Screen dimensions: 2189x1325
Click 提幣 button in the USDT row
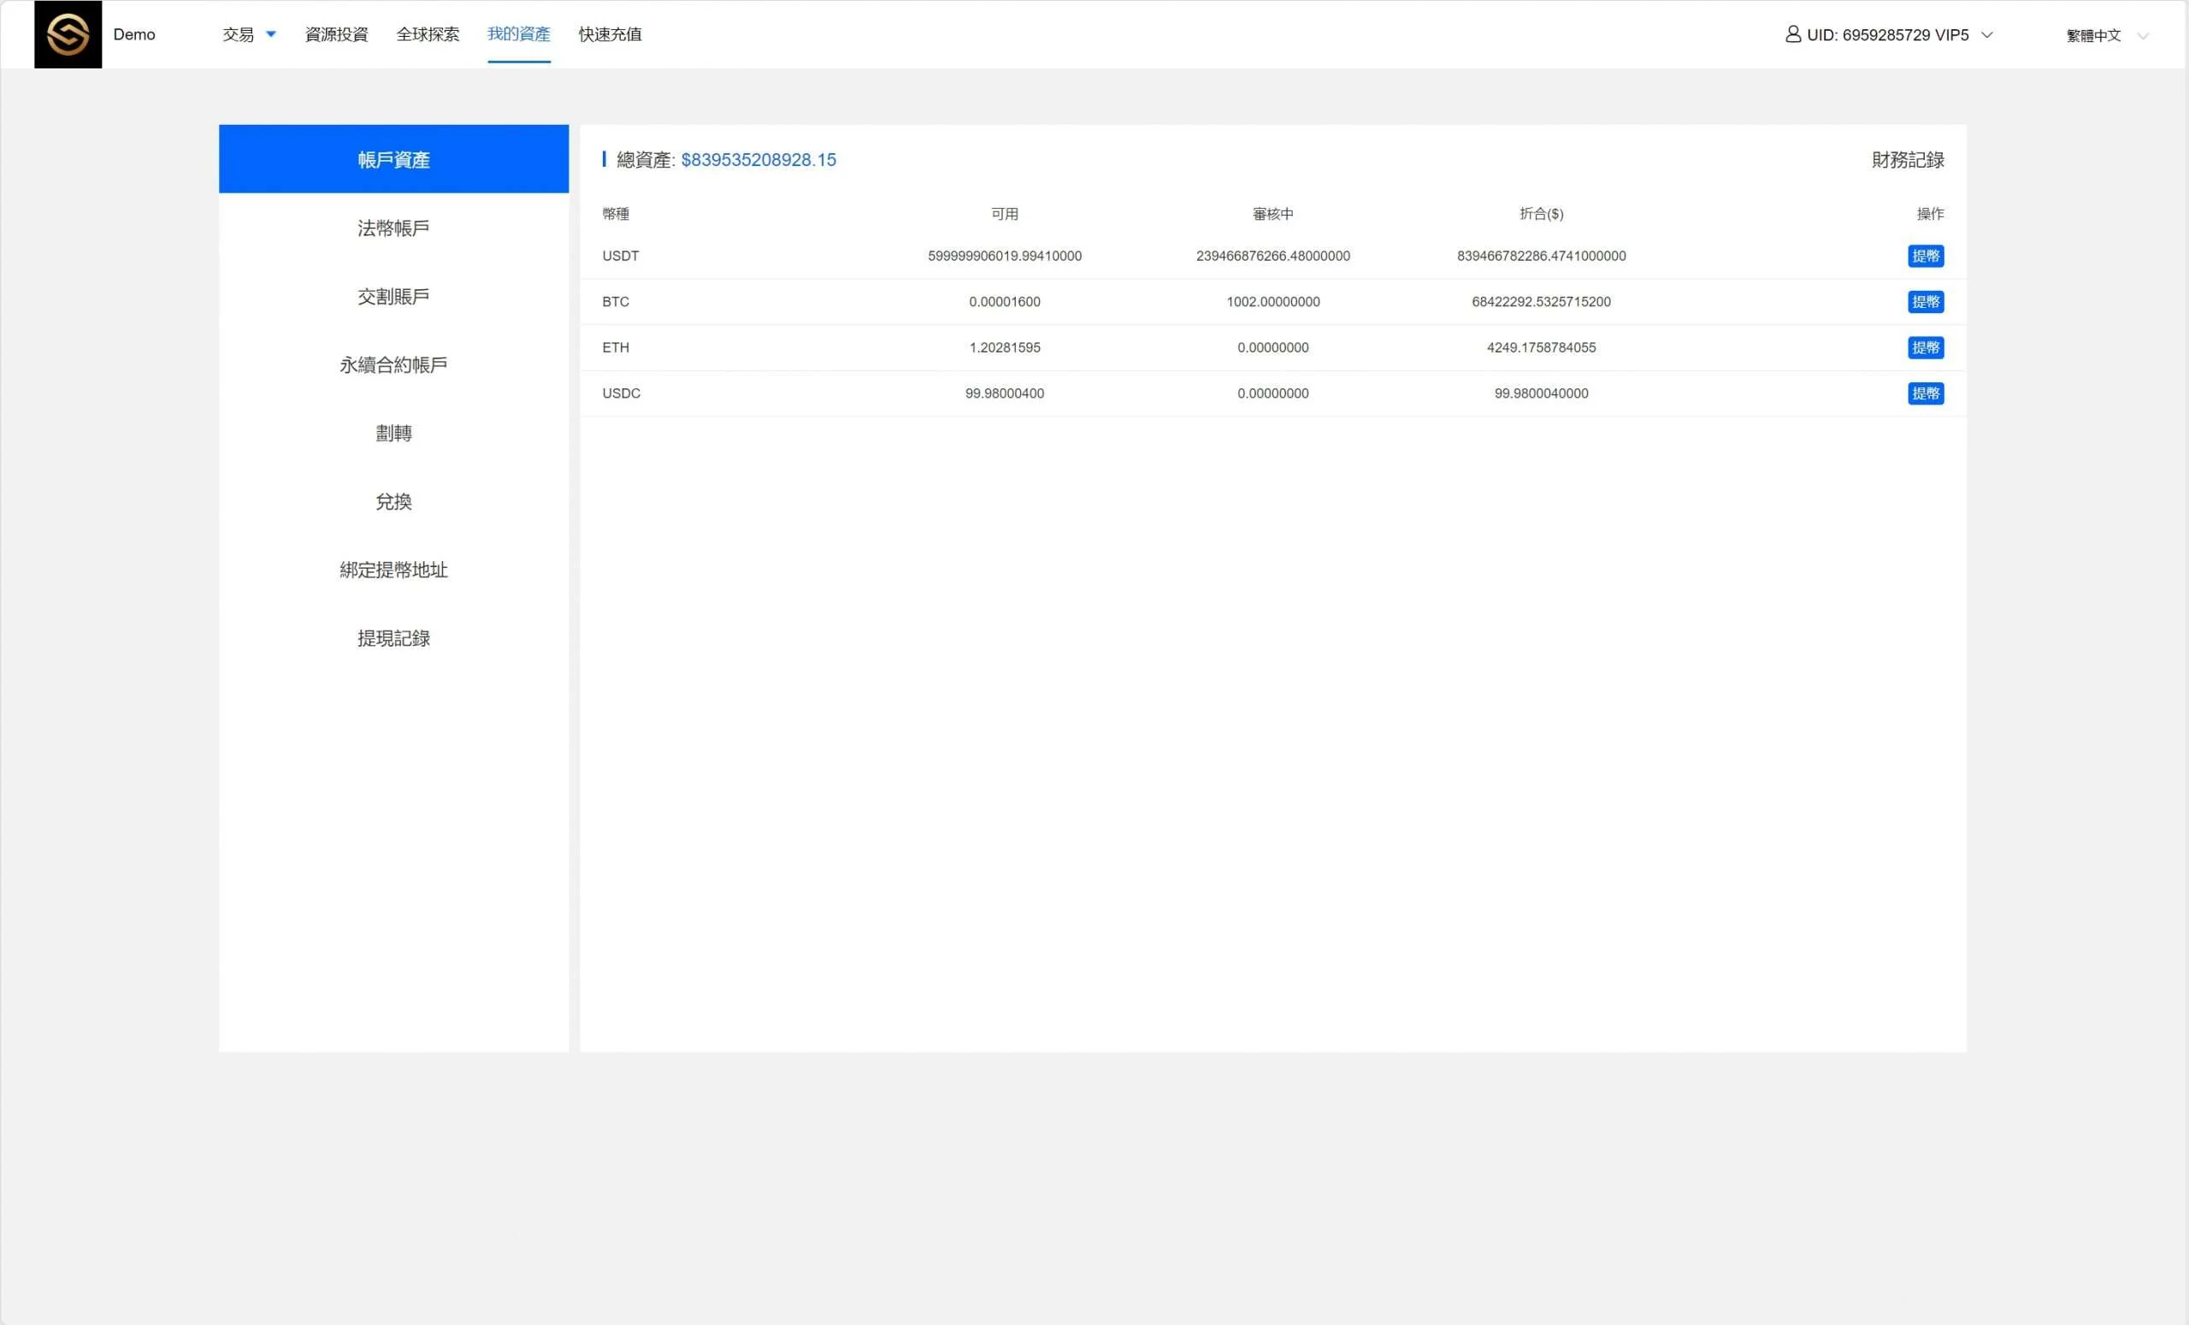pyautogui.click(x=1925, y=256)
